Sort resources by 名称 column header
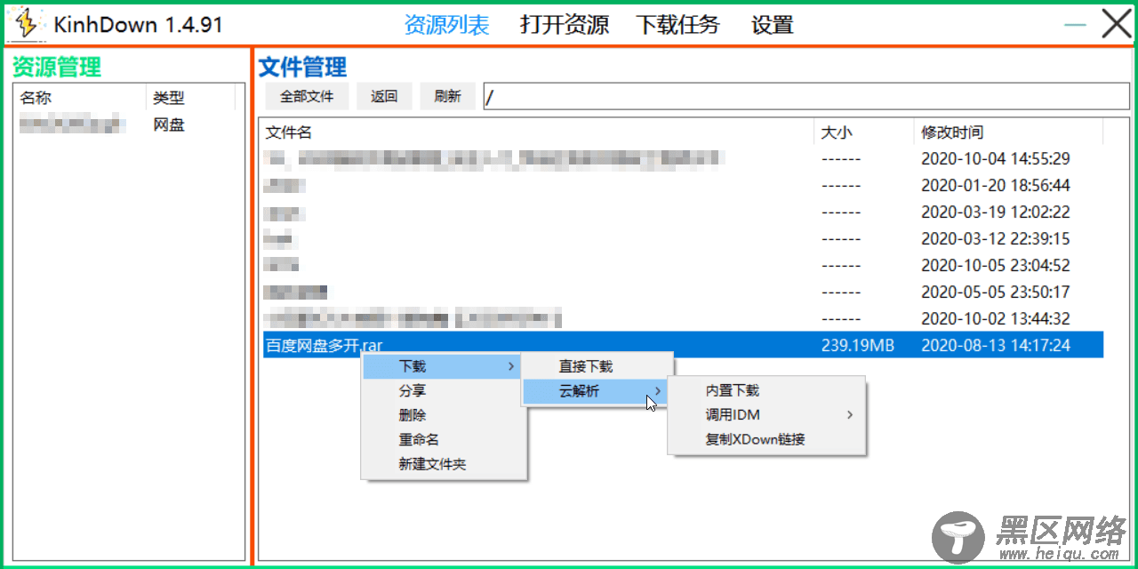This screenshot has height=569, width=1138. (80, 98)
